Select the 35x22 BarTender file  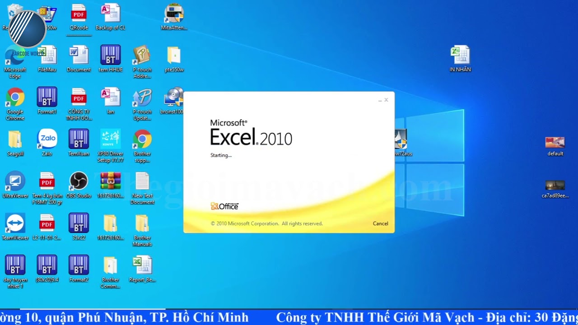pos(79,227)
